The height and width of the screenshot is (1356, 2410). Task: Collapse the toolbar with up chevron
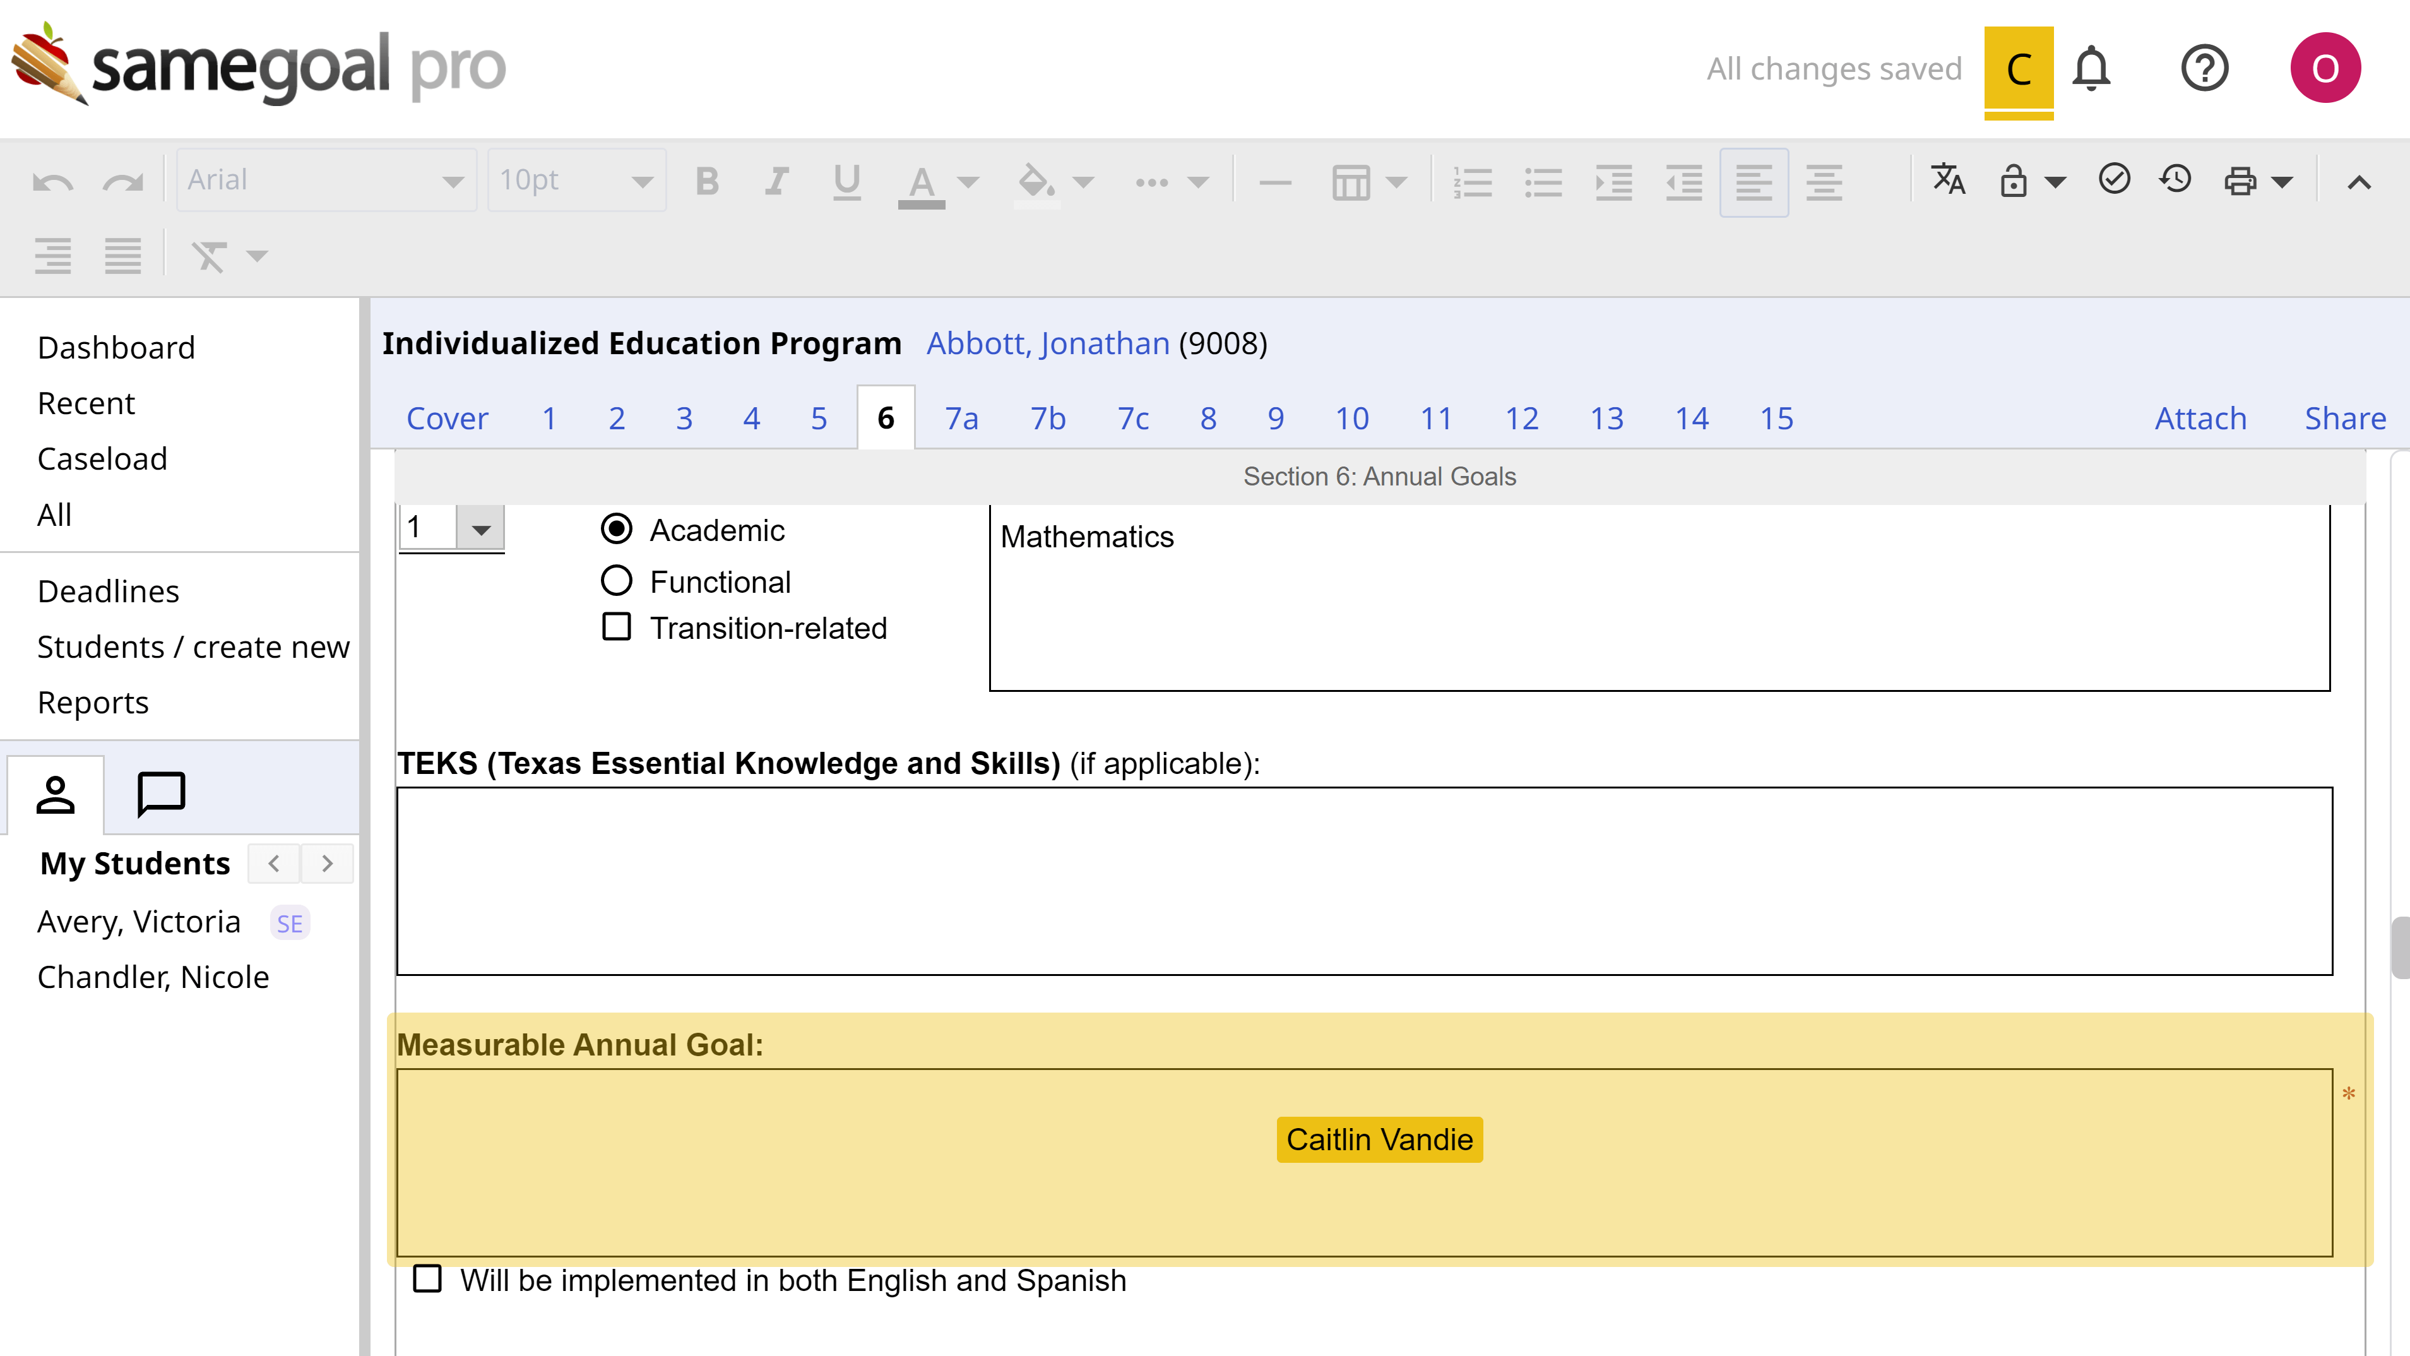click(x=2360, y=182)
